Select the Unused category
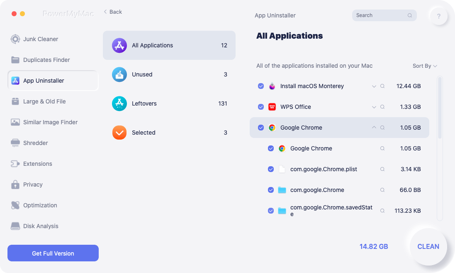The image size is (455, 273). pyautogui.click(x=169, y=74)
